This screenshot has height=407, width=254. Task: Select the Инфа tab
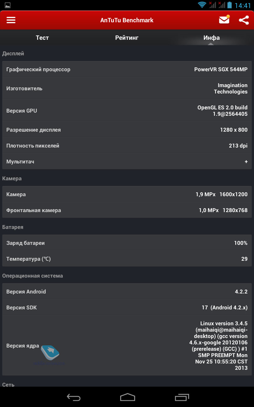pyautogui.click(x=211, y=38)
